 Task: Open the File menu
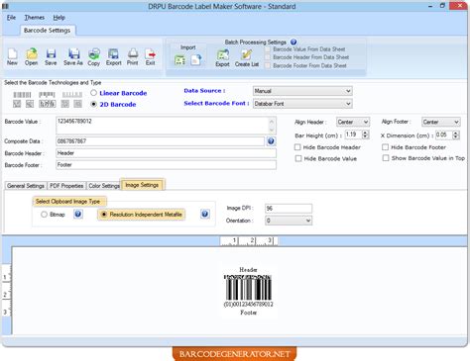pos(11,18)
